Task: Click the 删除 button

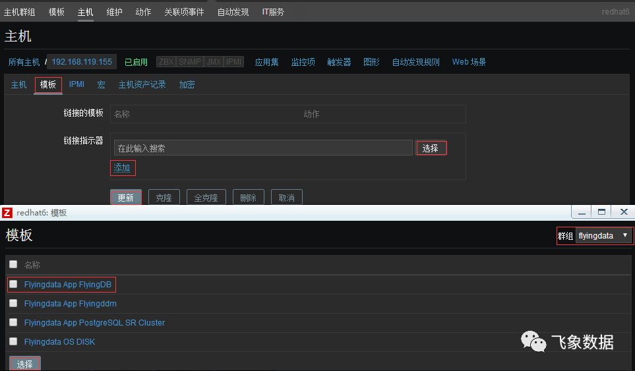Action: point(248,198)
